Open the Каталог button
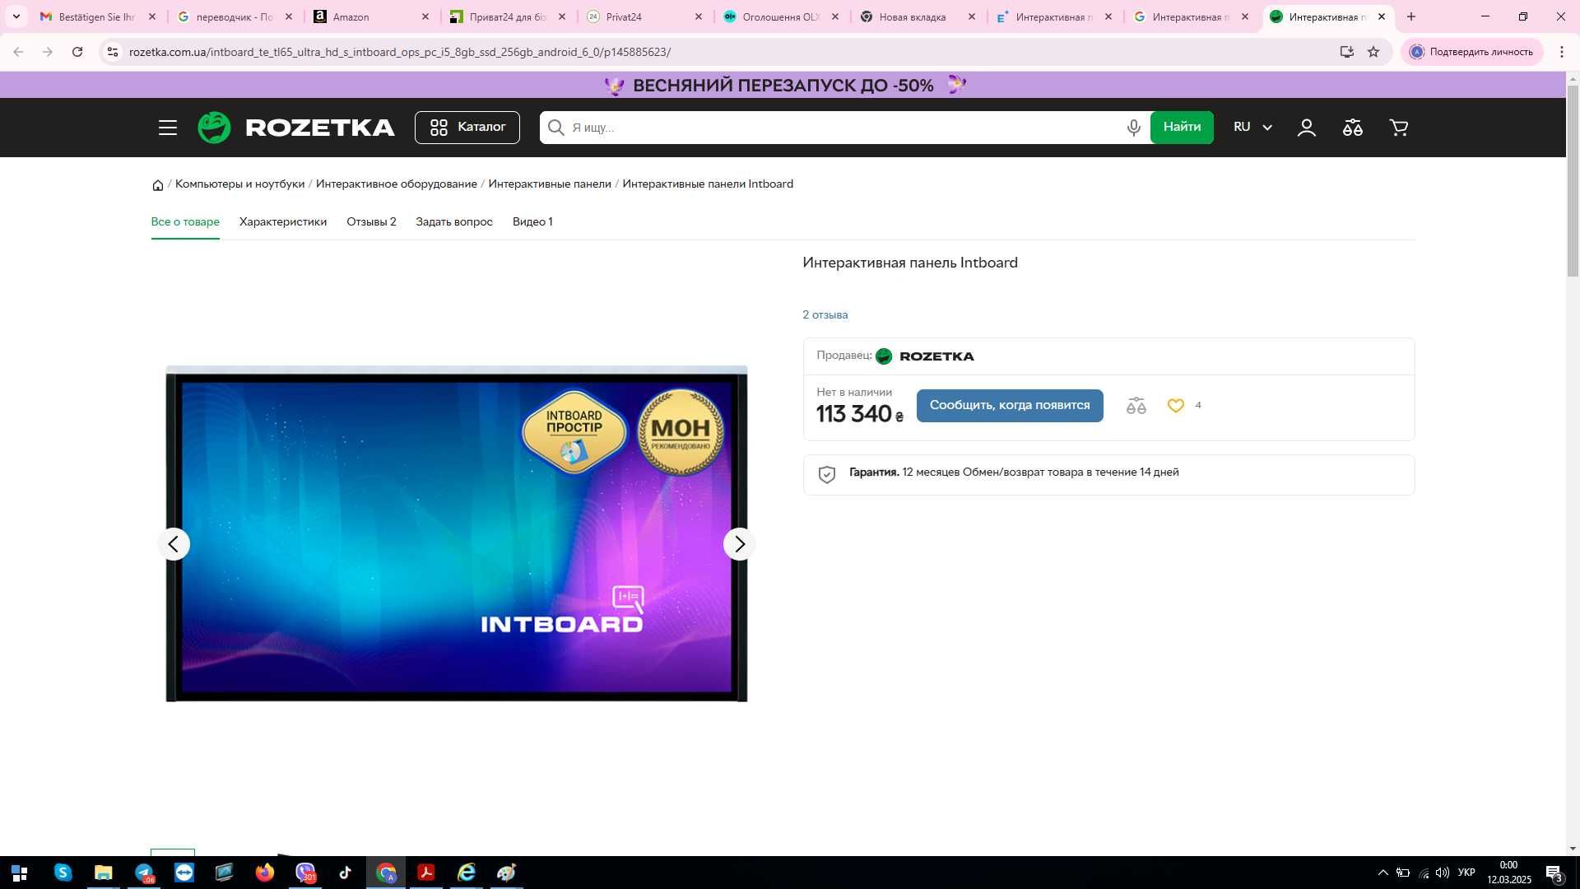 click(x=467, y=128)
